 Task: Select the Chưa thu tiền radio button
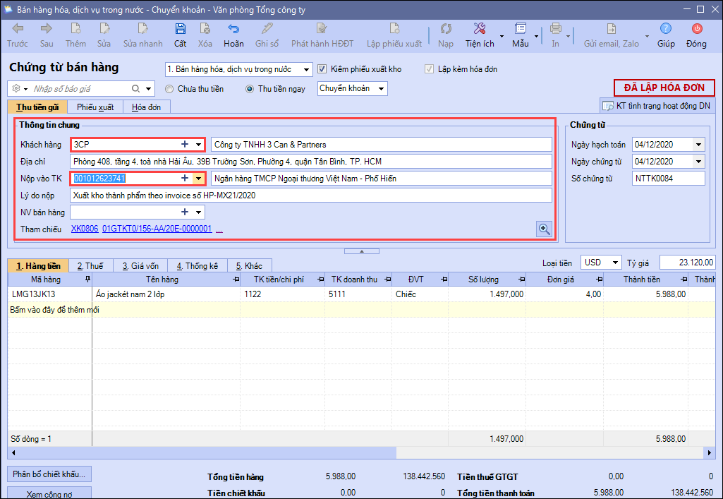pos(169,89)
